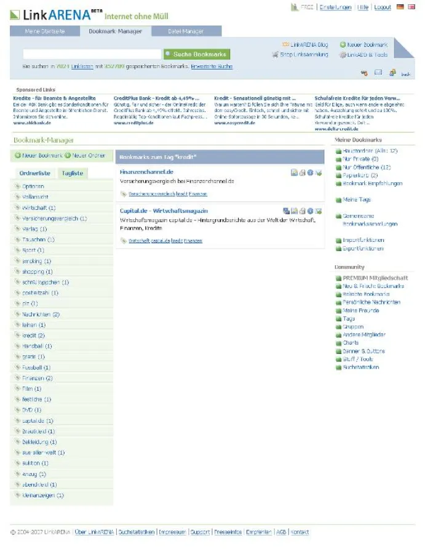Click the blue monitors icon in the Capital.de row
This screenshot has width=425, height=554.
(286, 211)
